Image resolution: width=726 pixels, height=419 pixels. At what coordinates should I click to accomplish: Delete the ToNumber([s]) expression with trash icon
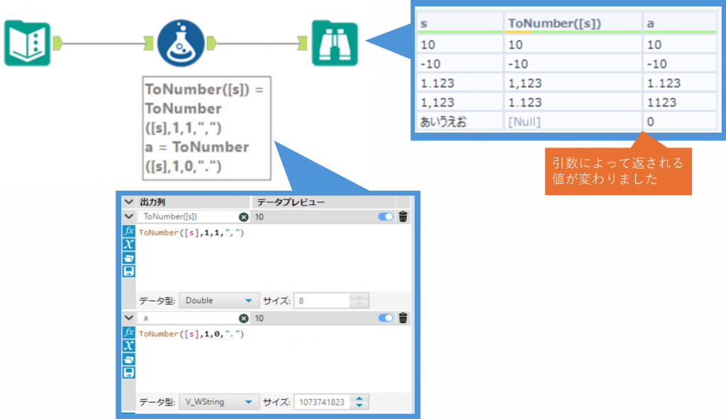tap(403, 217)
